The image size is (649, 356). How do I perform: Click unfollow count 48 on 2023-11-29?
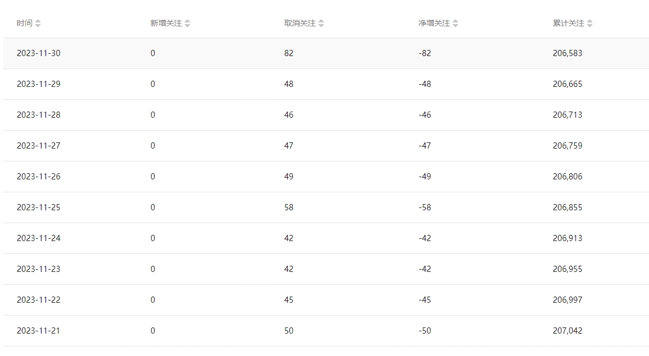coord(289,84)
